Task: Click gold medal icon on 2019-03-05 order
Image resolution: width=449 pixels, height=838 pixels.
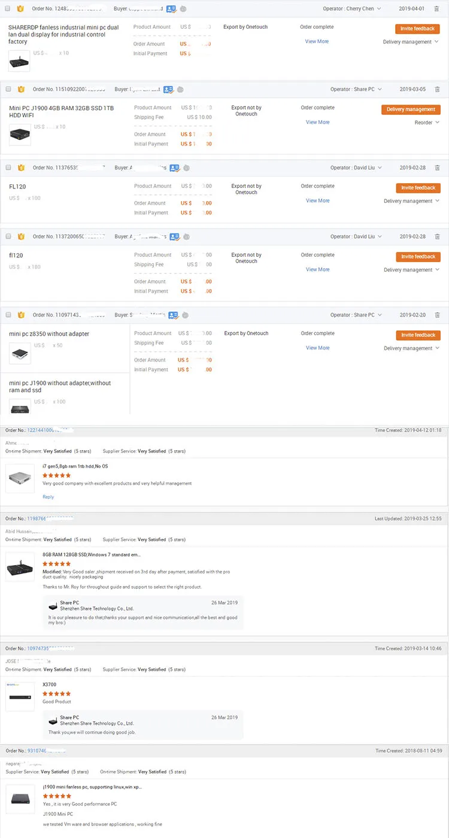Action: (22, 89)
